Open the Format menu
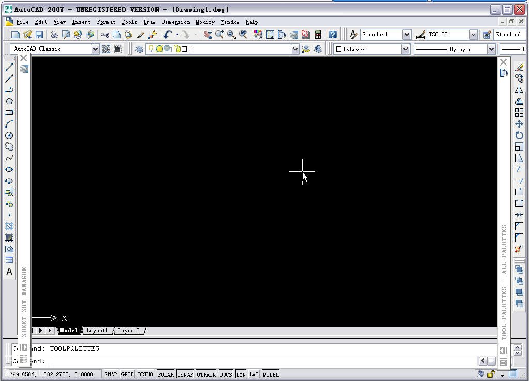Image resolution: width=529 pixels, height=381 pixels. [106, 22]
